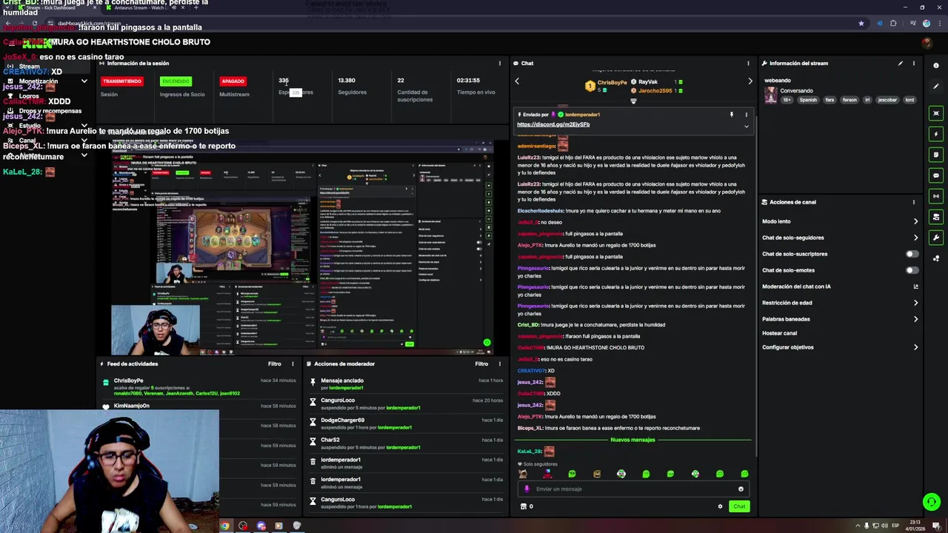The height and width of the screenshot is (533, 948).
Task: Click the ChrisBoyPe entry in activity feed
Action: click(200, 386)
